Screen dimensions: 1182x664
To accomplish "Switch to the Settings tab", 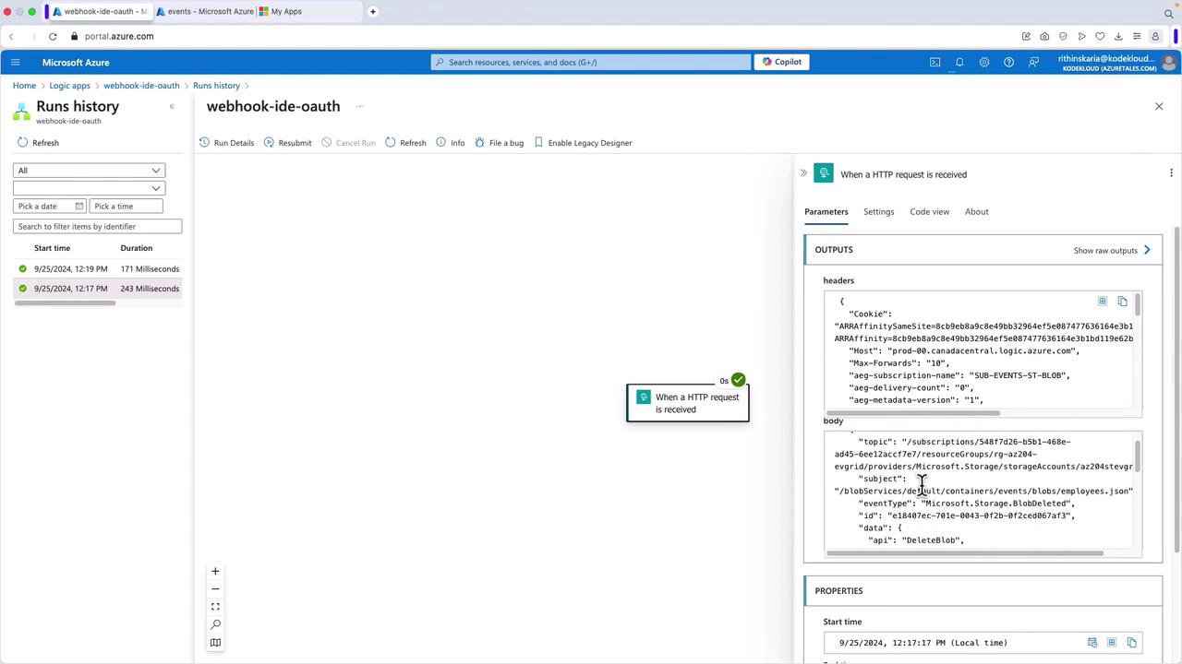I will coord(879,212).
